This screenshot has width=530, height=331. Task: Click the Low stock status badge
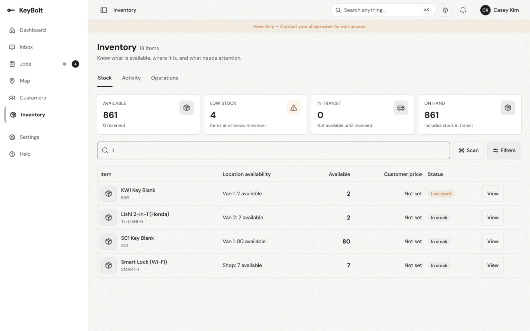(441, 194)
